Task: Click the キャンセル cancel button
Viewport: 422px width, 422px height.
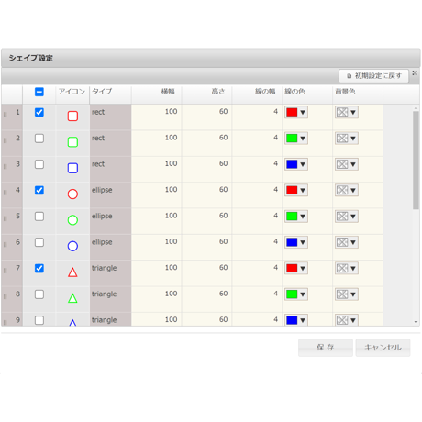Action: click(x=383, y=348)
